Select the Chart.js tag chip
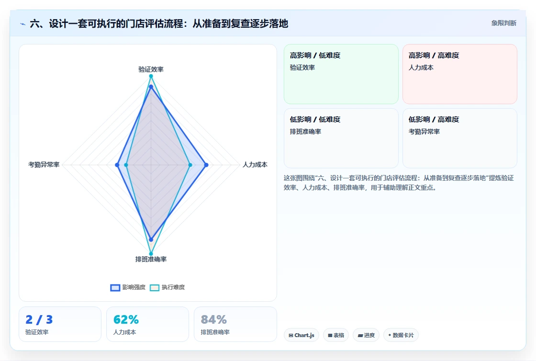 [301, 335]
